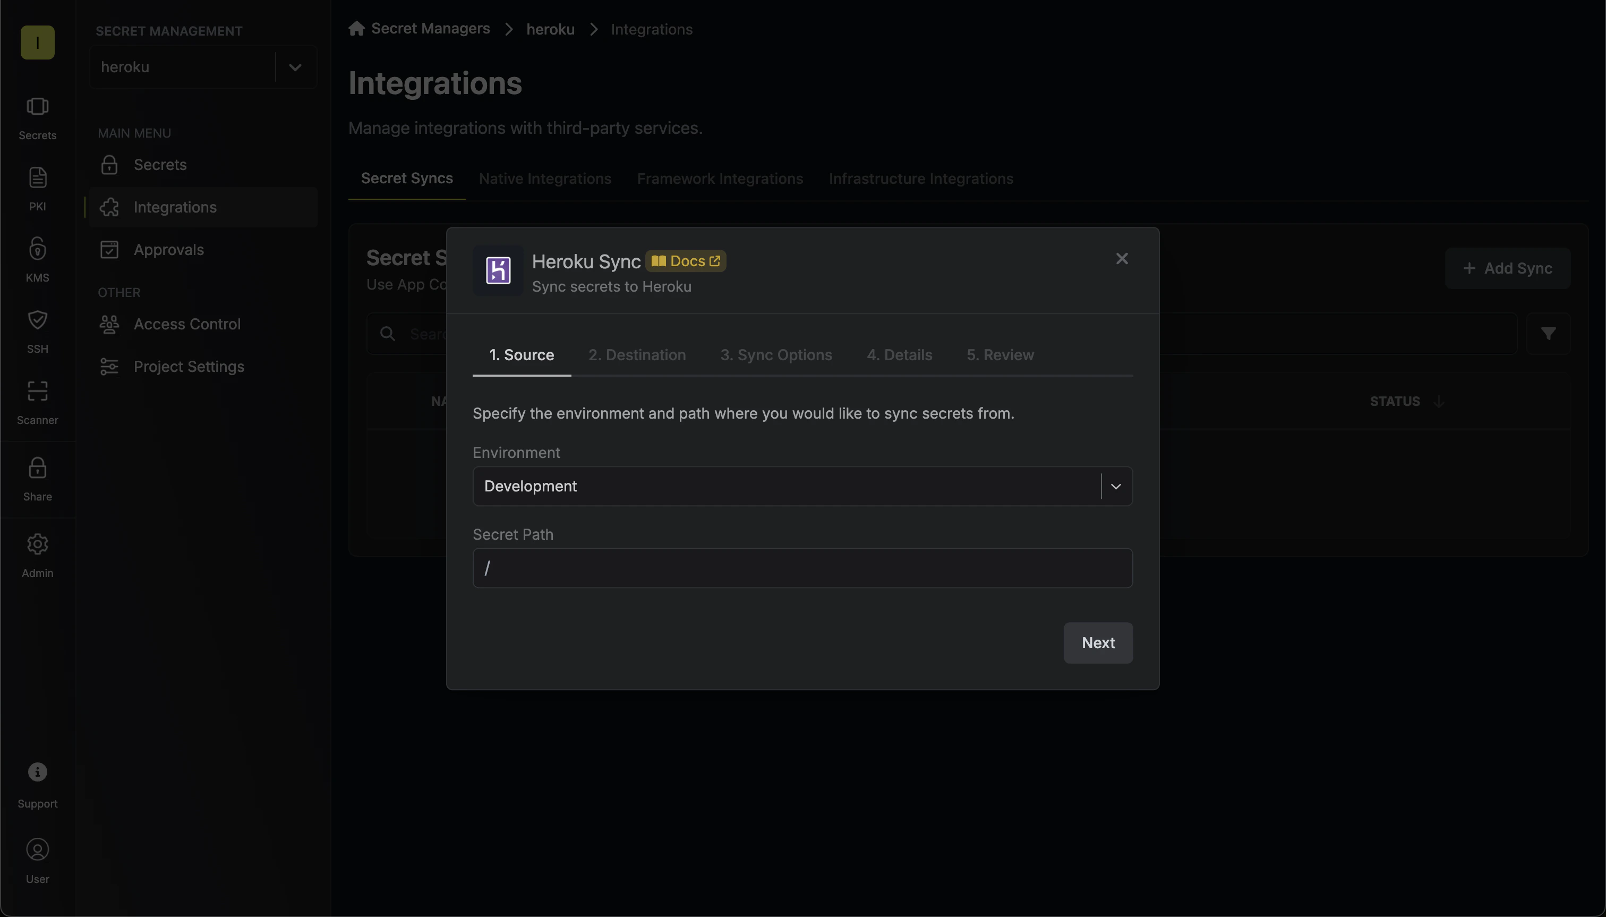Image resolution: width=1606 pixels, height=917 pixels.
Task: Click the Add Sync button
Action: [1507, 268]
